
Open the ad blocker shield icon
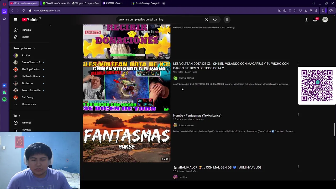(290, 10)
